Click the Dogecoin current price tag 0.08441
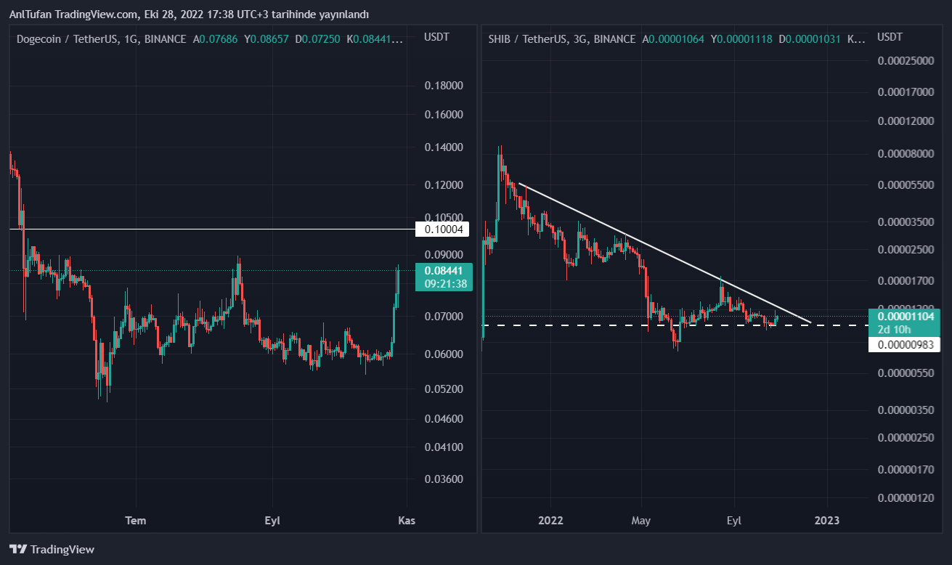 click(x=443, y=271)
